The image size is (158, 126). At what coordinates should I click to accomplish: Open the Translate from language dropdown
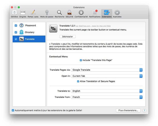[x=107, y=97]
